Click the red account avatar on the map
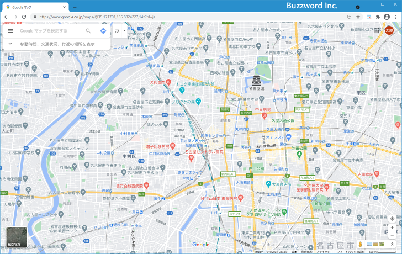 pos(389,30)
